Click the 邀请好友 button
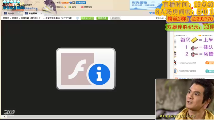The height and width of the screenshot is (120, 214). click(x=116, y=18)
